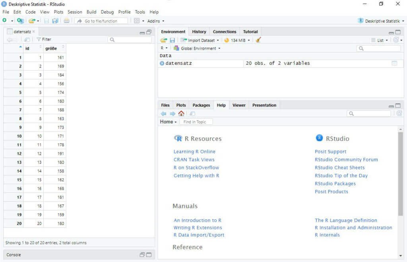This screenshot has height=262, width=407.
Task: Load workspace using the open folder icon in Environment
Action: (163, 40)
